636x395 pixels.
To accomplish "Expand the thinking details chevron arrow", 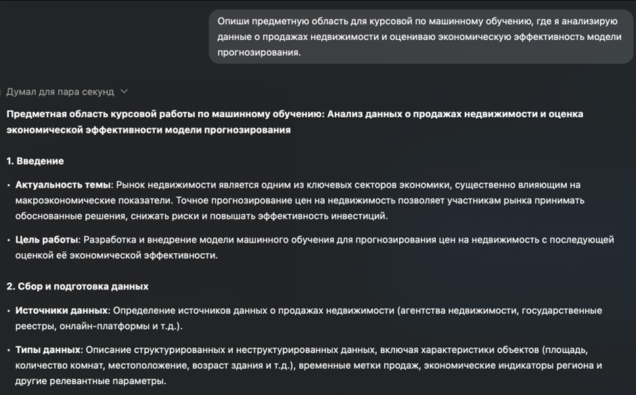I will [x=124, y=92].
